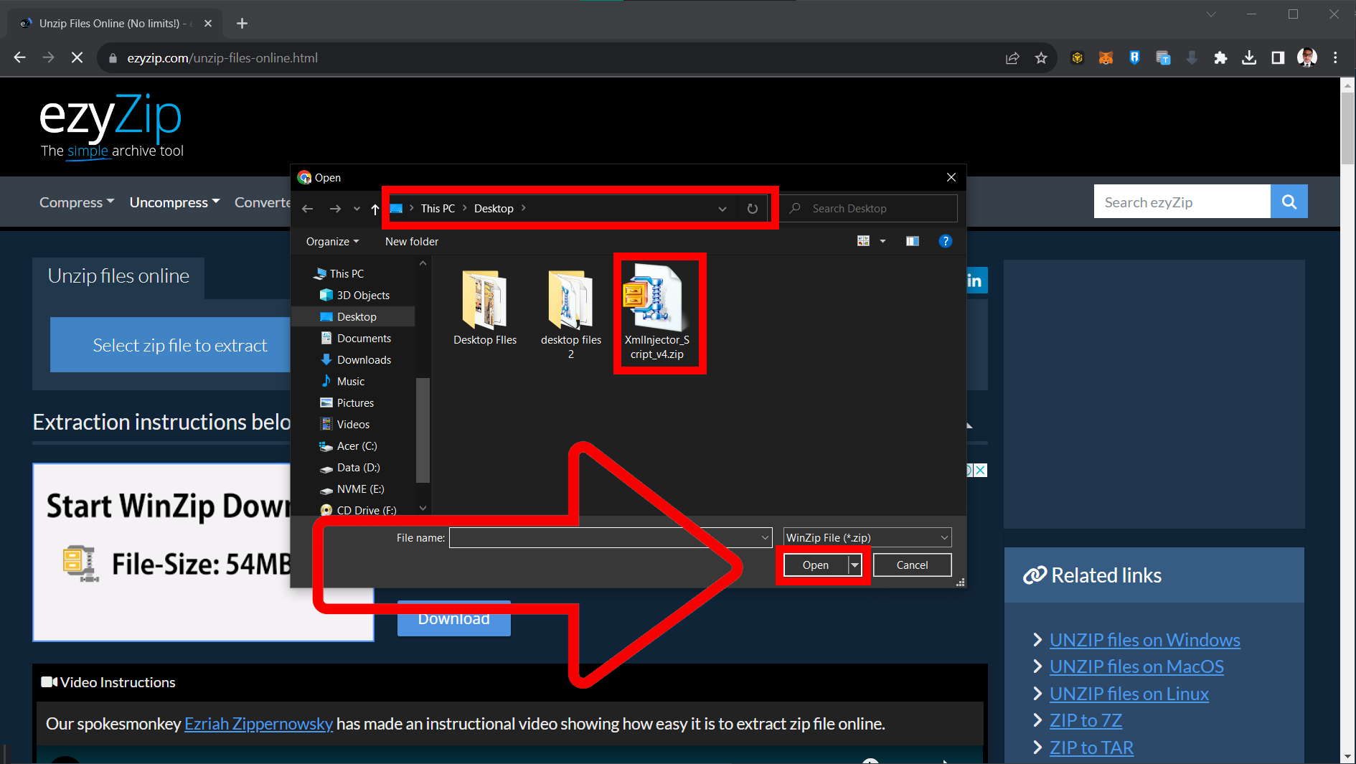Close the Open file dialog
Screen dimensions: 1356x764
951,177
